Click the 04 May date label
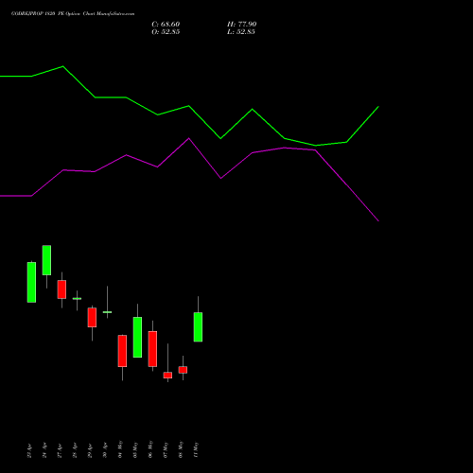The height and width of the screenshot is (473, 473). tap(120, 449)
